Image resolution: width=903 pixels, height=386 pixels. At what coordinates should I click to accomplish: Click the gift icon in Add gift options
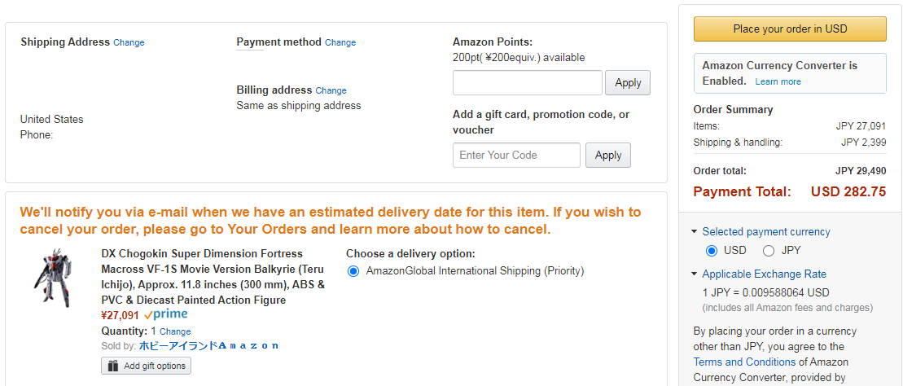coord(113,366)
